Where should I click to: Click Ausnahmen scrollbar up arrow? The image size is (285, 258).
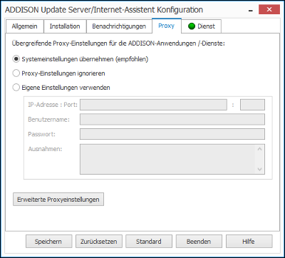tap(259, 149)
